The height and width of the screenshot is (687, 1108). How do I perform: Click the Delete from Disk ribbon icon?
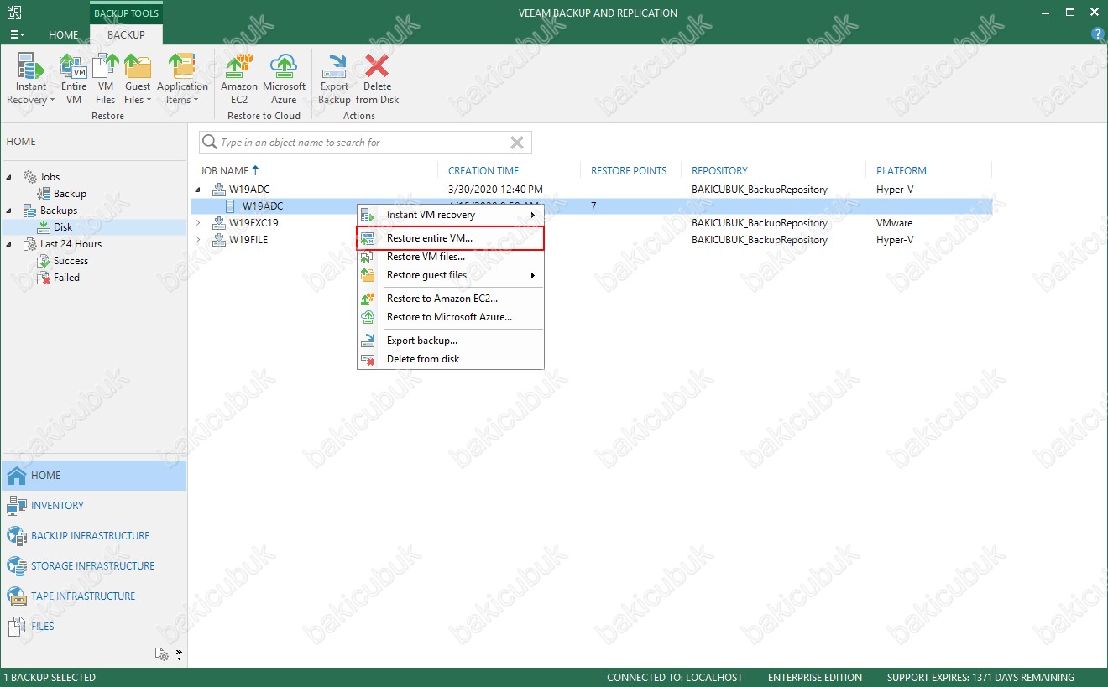point(378,80)
